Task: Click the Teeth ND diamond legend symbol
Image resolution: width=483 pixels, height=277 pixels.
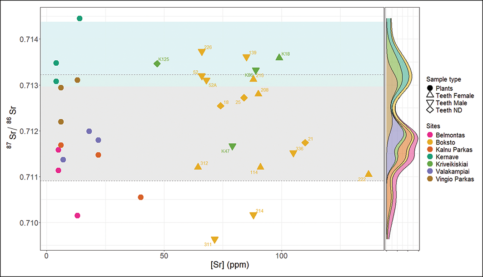Action: [x=430, y=110]
